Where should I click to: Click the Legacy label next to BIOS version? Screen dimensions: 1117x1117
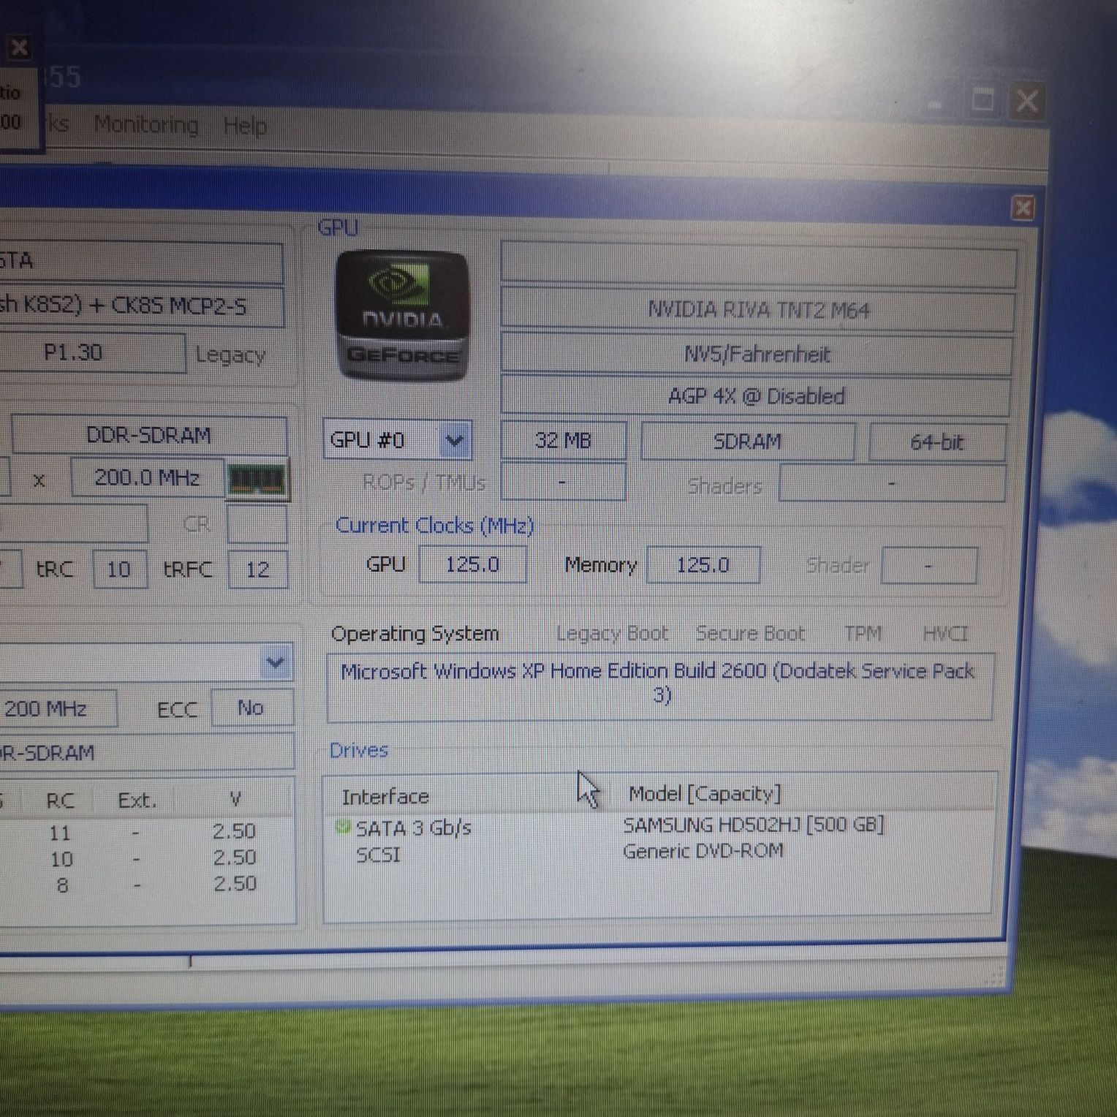[230, 355]
